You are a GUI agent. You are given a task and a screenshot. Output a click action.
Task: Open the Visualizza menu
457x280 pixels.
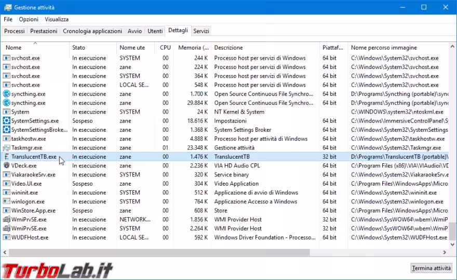[56, 19]
